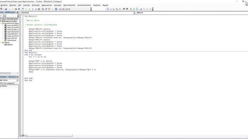Select ThisWorkbook in project tree
248x139 pixels.
coord(12,40)
